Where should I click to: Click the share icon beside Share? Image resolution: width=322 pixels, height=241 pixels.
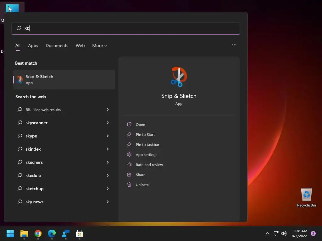pyautogui.click(x=129, y=174)
